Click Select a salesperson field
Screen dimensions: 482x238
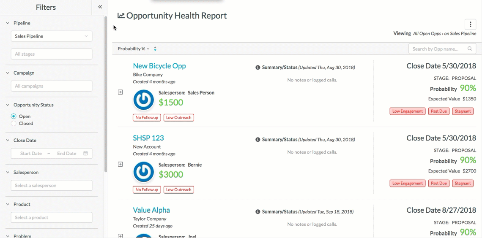(52, 185)
